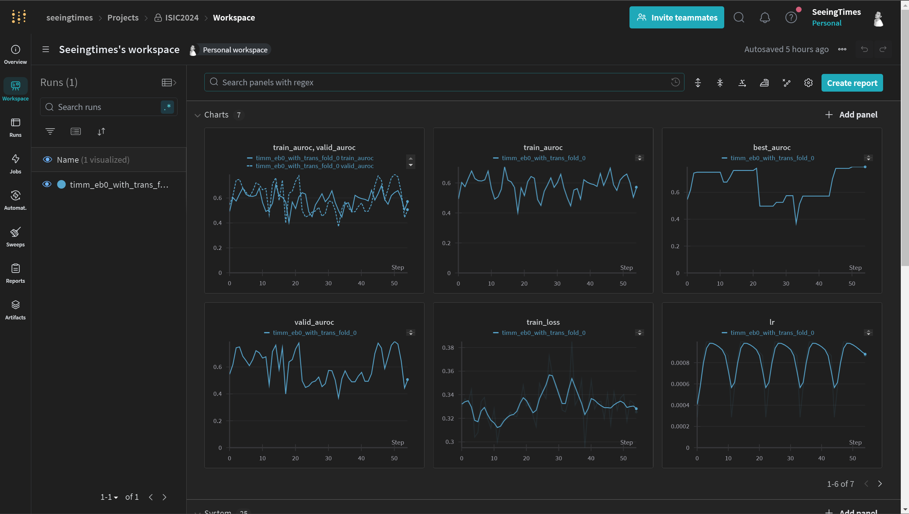Viewport: 909px width, 514px height.
Task: Open the Runs sidebar section
Action: click(x=15, y=127)
